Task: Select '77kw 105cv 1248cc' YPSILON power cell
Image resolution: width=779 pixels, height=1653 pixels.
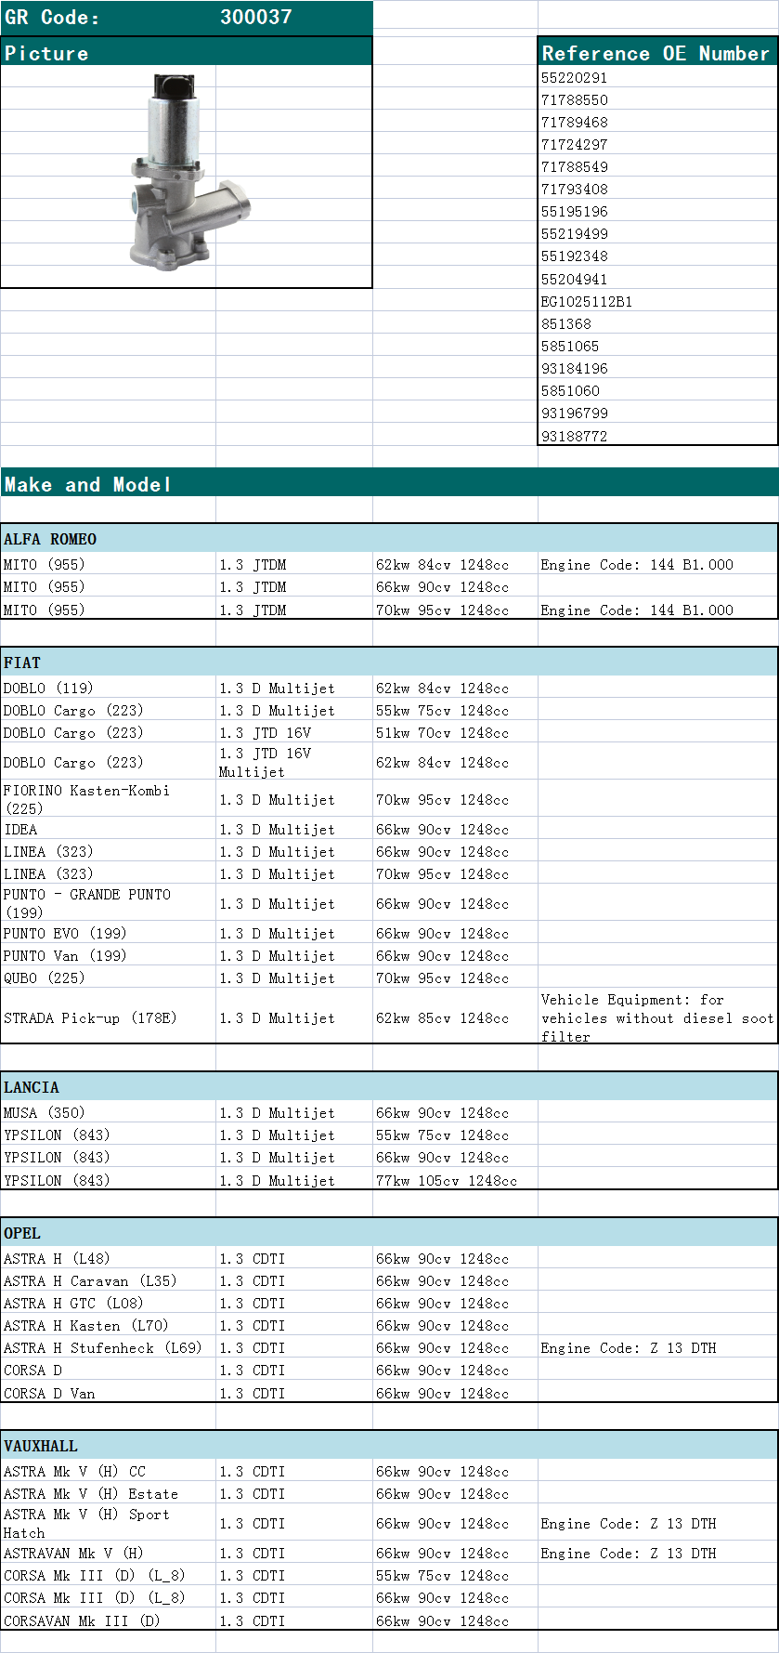Action: pyautogui.click(x=455, y=1180)
